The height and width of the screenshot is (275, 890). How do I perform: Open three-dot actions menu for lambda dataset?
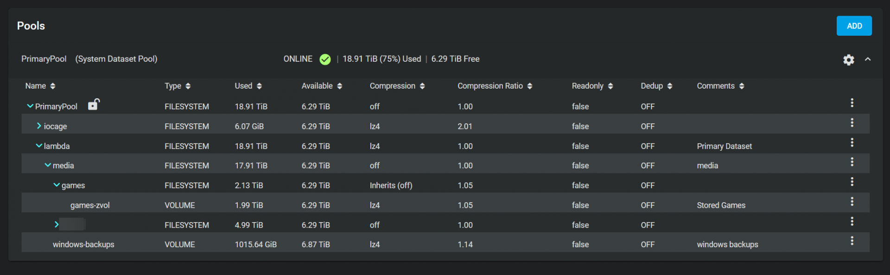852,143
